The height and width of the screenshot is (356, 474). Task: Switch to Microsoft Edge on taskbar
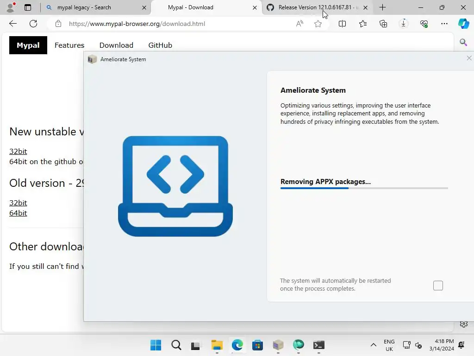point(237,345)
